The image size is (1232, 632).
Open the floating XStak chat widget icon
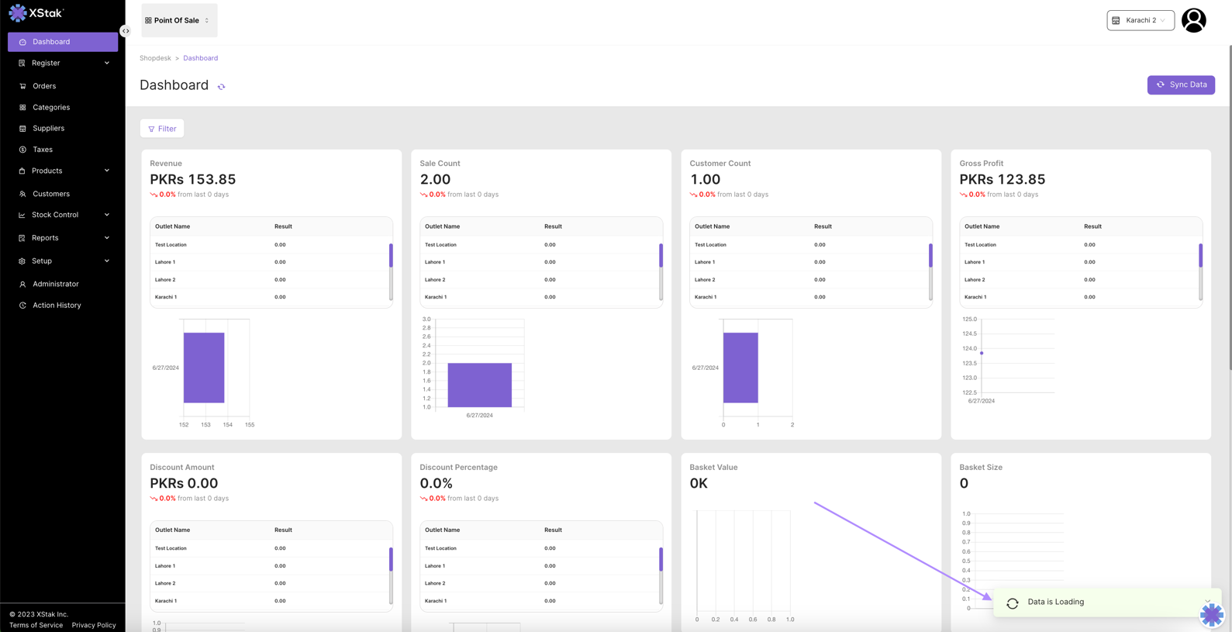tap(1211, 614)
